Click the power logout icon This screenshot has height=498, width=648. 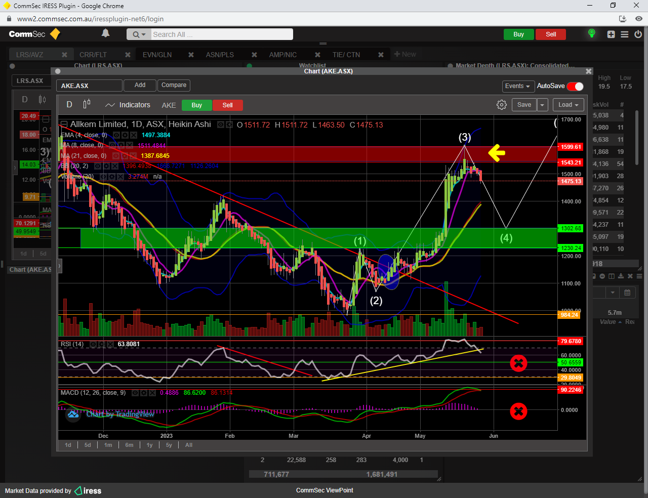coord(638,34)
